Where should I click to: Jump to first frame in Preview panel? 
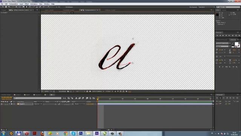pos(217,36)
